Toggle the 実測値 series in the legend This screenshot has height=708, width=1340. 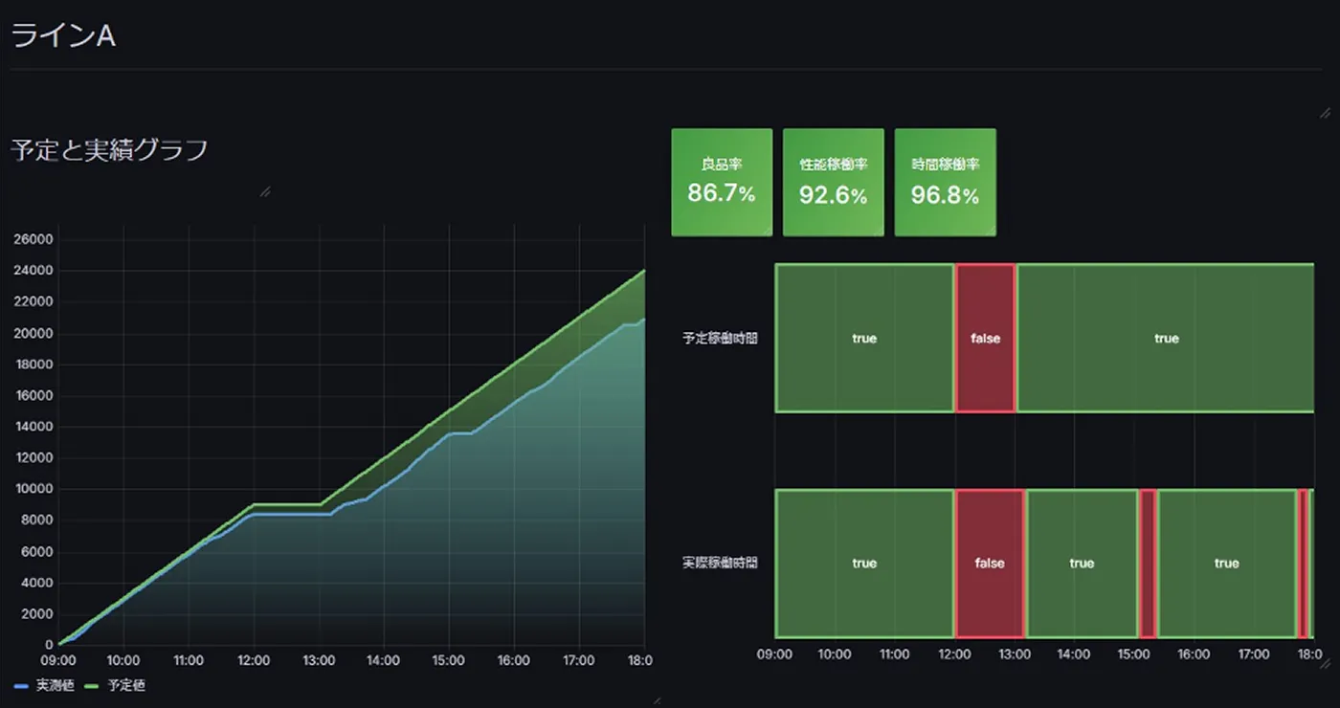[x=55, y=686]
